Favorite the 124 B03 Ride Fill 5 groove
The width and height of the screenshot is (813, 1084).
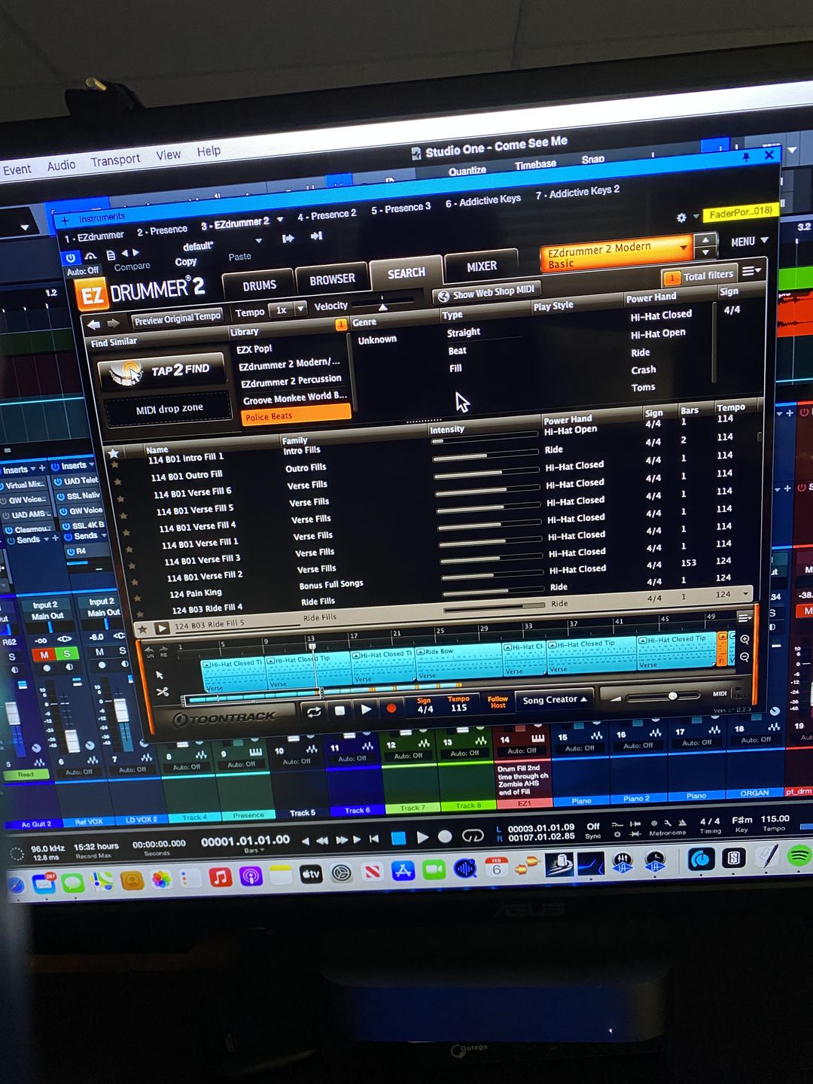coord(142,629)
